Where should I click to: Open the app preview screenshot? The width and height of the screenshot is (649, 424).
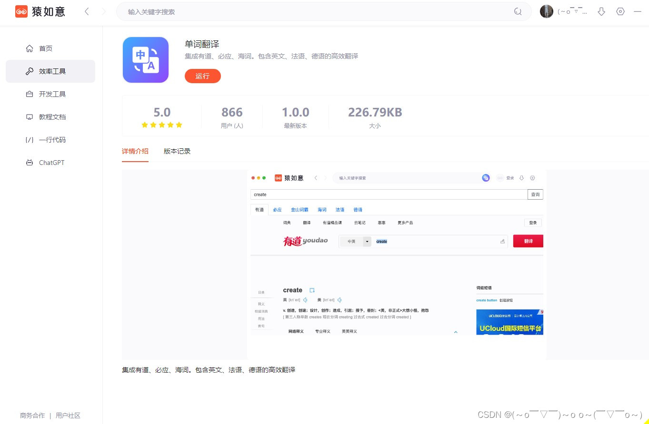point(397,265)
